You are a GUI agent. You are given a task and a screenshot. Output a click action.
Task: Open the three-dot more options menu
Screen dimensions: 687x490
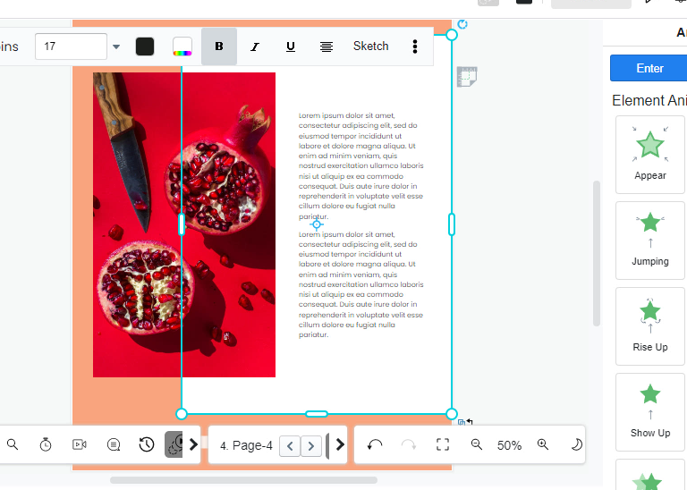(x=414, y=46)
